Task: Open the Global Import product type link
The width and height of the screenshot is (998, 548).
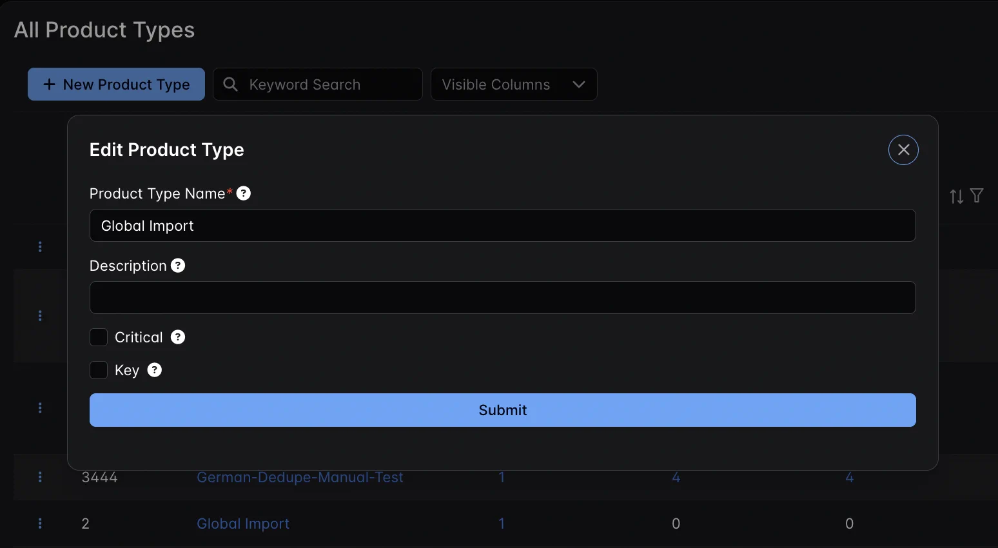Action: (243, 524)
